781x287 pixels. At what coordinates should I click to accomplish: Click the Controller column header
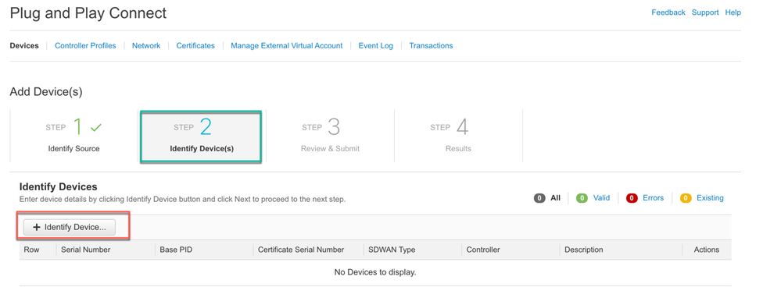[x=483, y=250]
